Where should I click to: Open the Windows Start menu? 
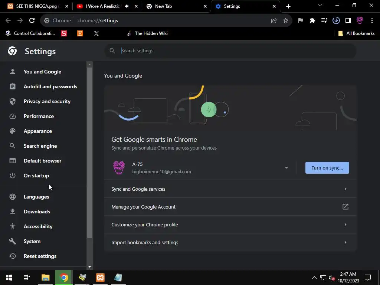pyautogui.click(x=9, y=278)
